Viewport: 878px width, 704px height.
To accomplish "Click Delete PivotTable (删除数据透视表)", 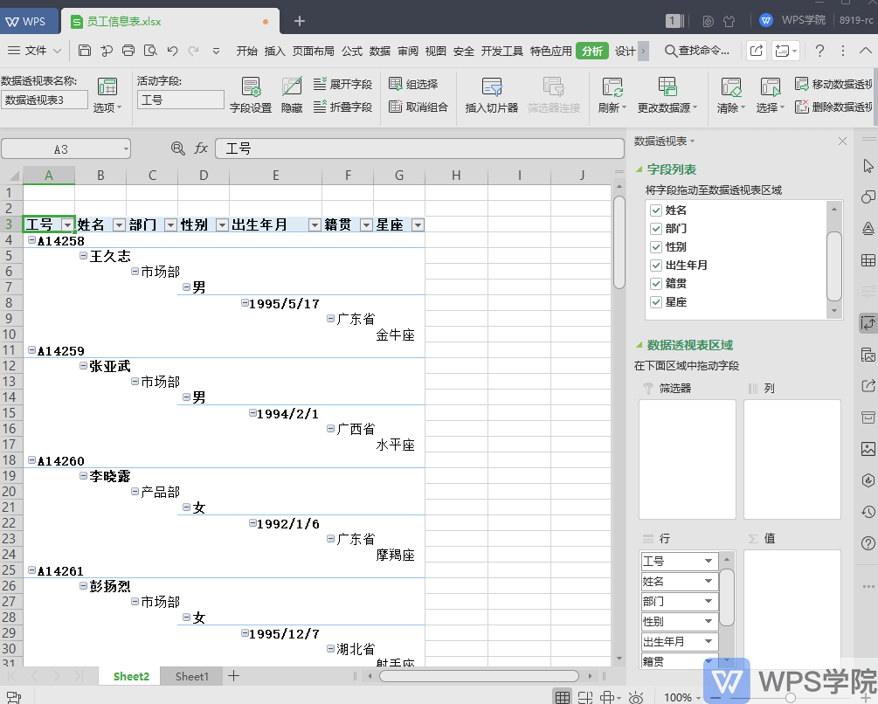I will pyautogui.click(x=833, y=107).
